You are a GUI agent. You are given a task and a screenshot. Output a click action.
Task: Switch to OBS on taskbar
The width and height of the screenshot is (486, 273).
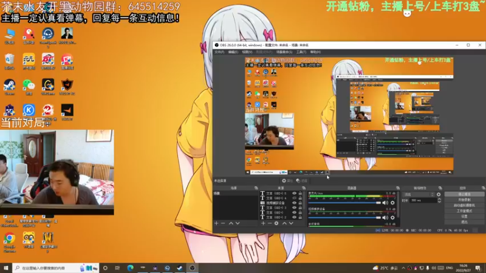tap(192, 268)
